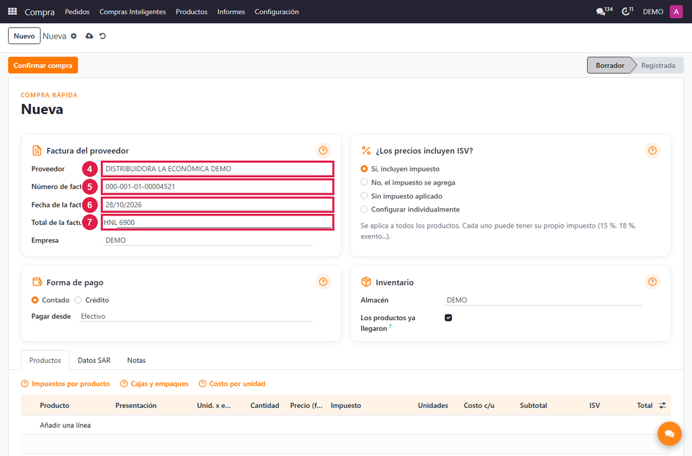Open the Almacén dropdown field
The image size is (692, 456).
[543, 300]
